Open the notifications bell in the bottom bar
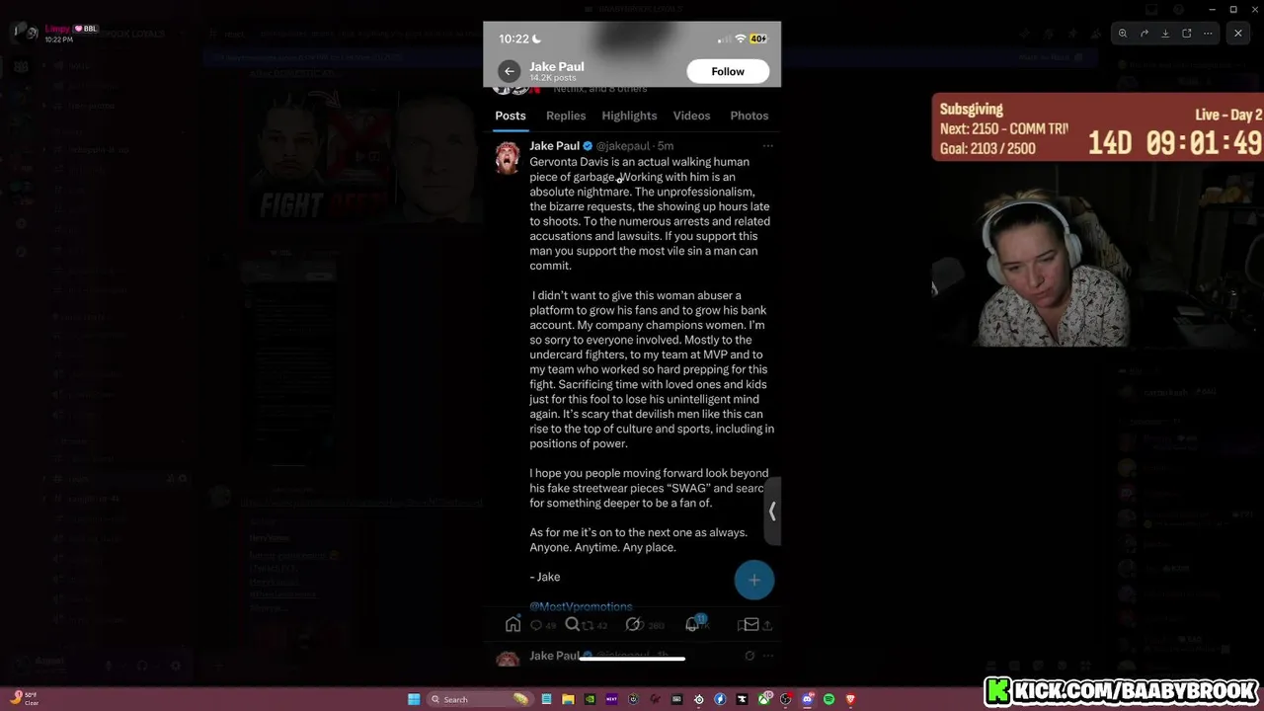This screenshot has width=1264, height=711. 693,624
